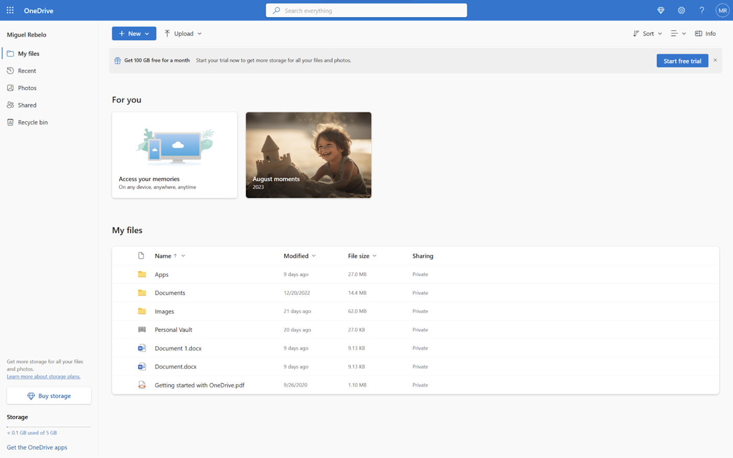Click Get the OneDrive apps link
The height and width of the screenshot is (458, 733).
point(37,448)
